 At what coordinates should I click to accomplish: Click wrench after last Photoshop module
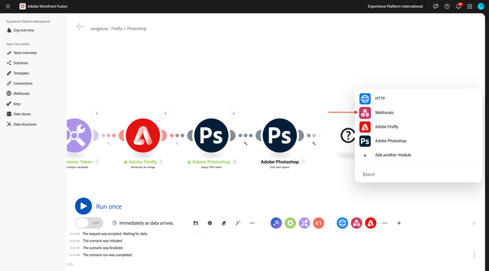click(x=314, y=143)
